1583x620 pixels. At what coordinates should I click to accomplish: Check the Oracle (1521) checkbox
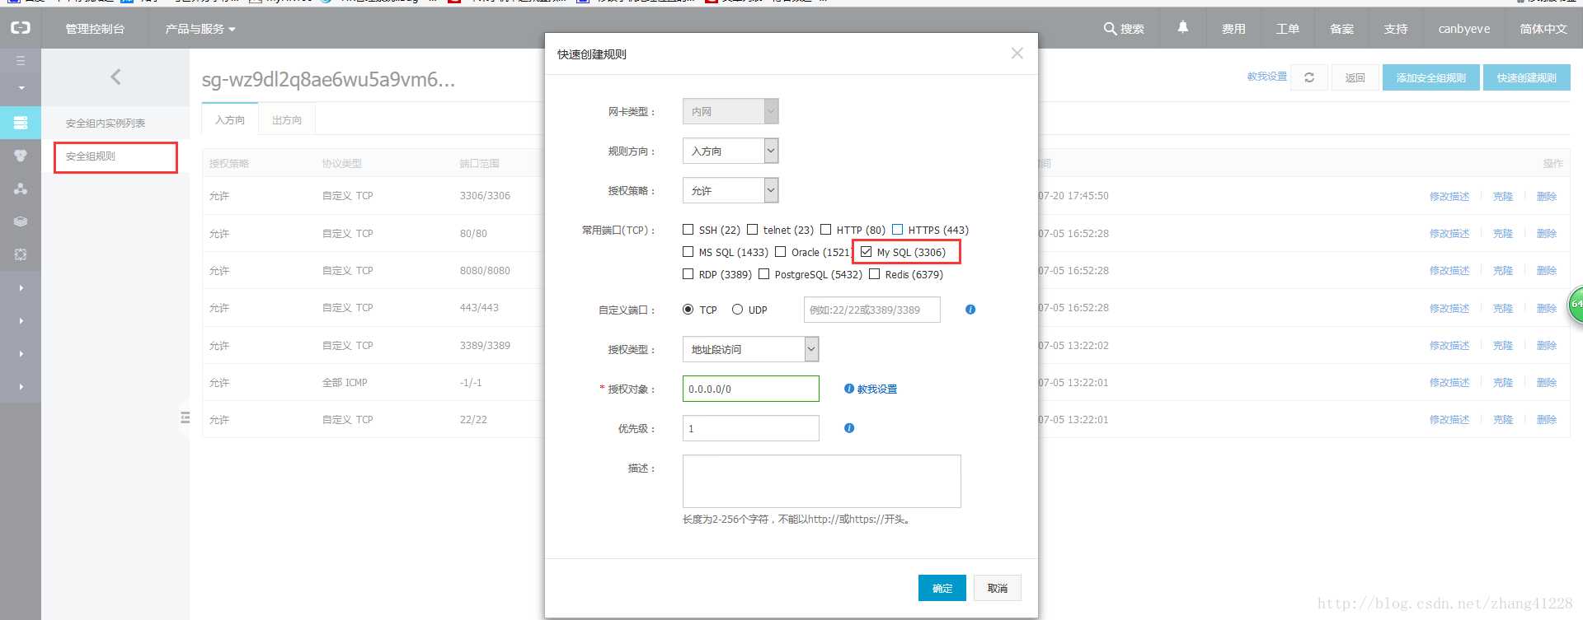coord(780,252)
